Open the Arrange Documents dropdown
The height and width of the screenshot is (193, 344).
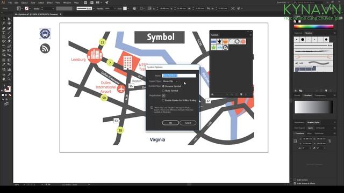click(x=99, y=3)
